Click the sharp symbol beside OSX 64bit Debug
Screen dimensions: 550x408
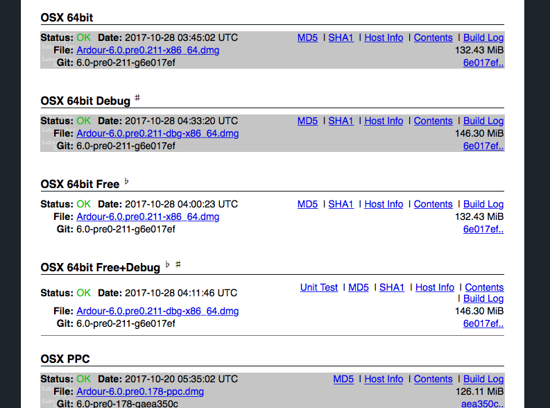pyautogui.click(x=137, y=99)
